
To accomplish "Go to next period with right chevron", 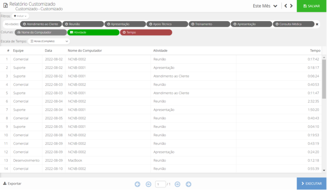I will (x=291, y=6).
